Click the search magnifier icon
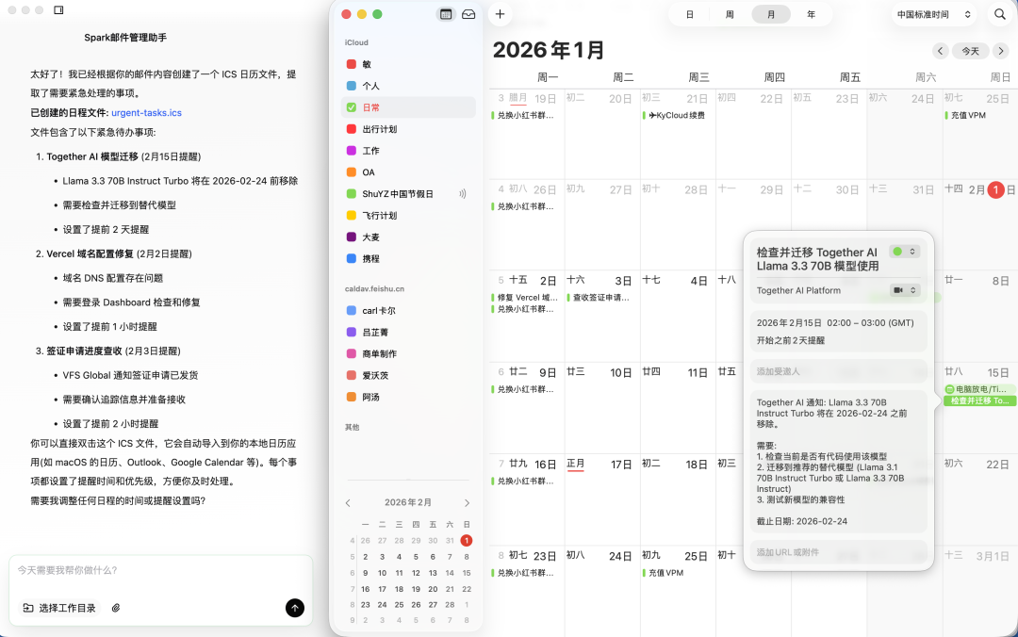 pyautogui.click(x=999, y=14)
